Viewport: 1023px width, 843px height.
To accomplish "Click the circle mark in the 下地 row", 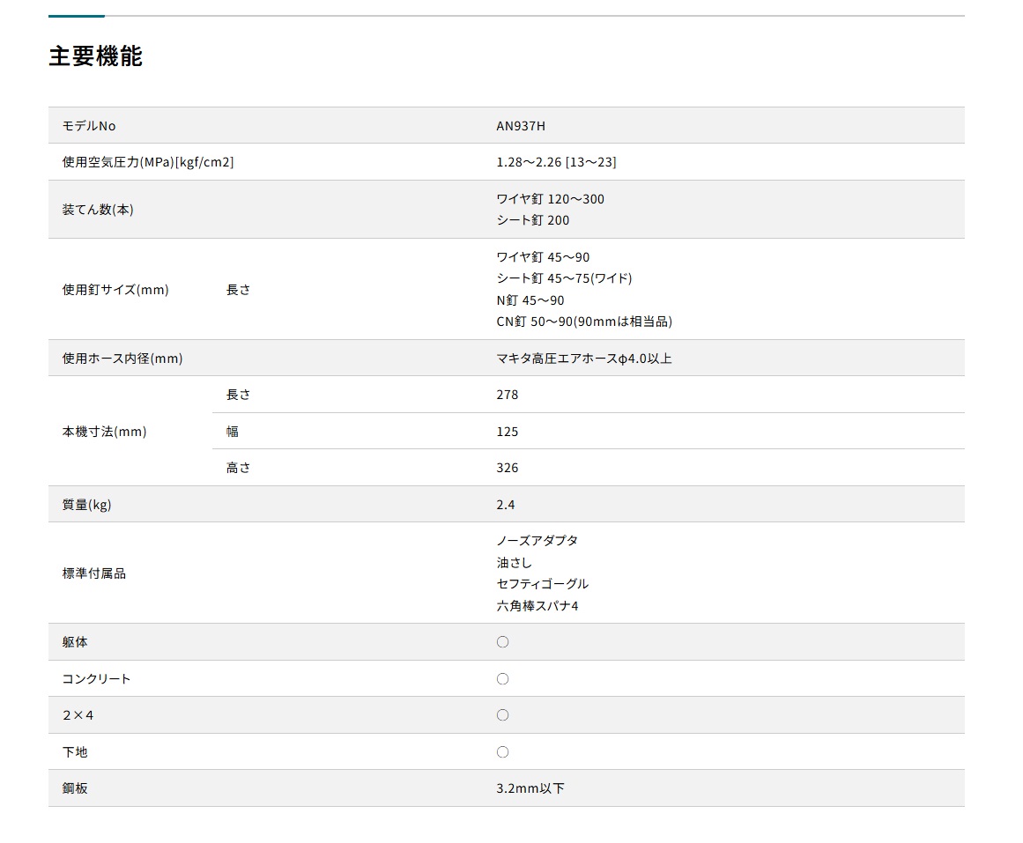I will 502,752.
